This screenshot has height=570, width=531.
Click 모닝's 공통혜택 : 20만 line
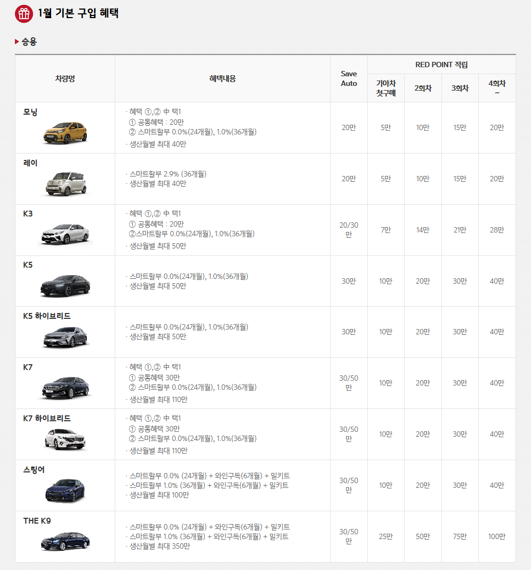[157, 123]
